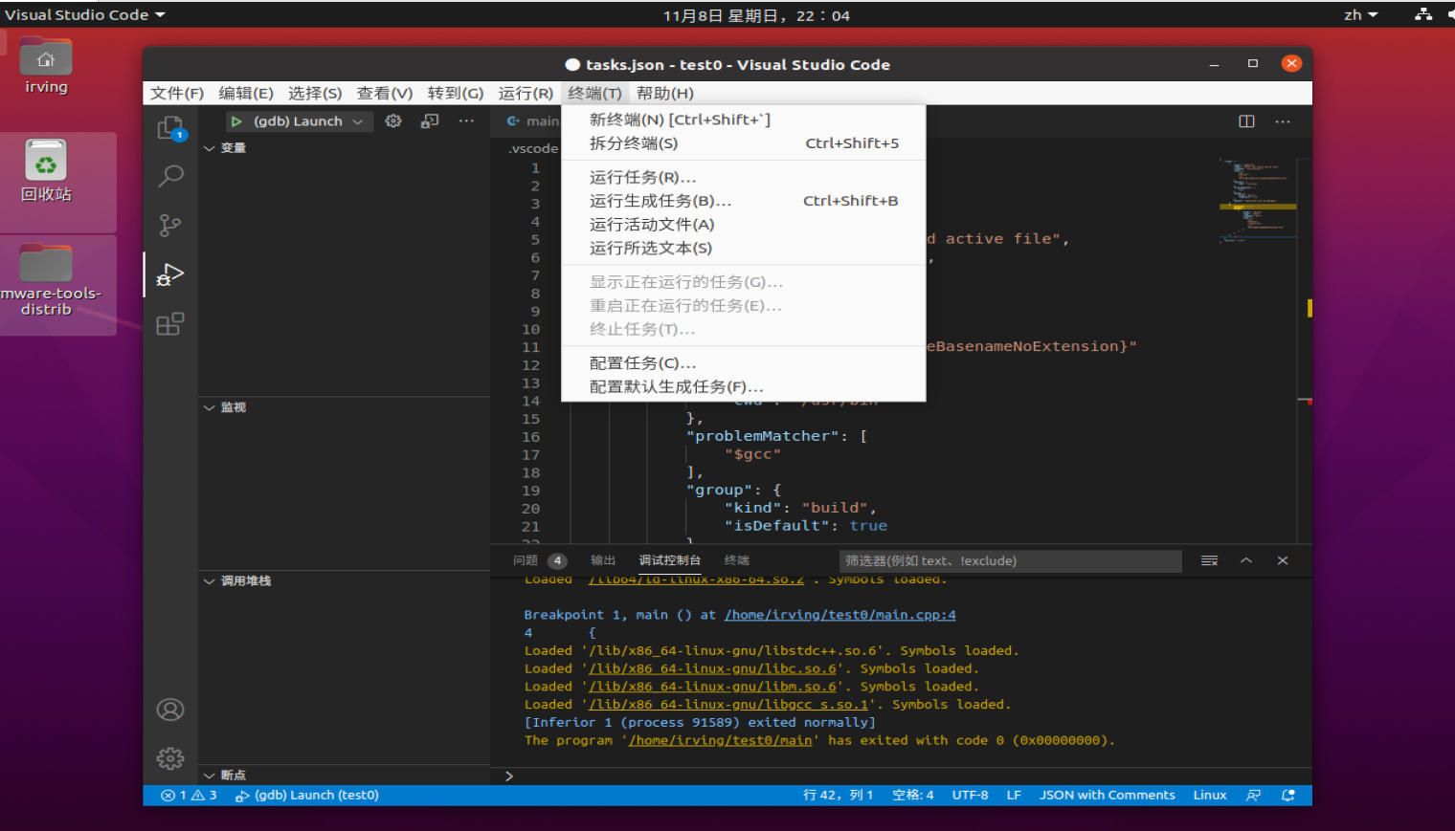Collapse the 监视 section
Viewport: 1455px width, 831px height.
point(344,407)
